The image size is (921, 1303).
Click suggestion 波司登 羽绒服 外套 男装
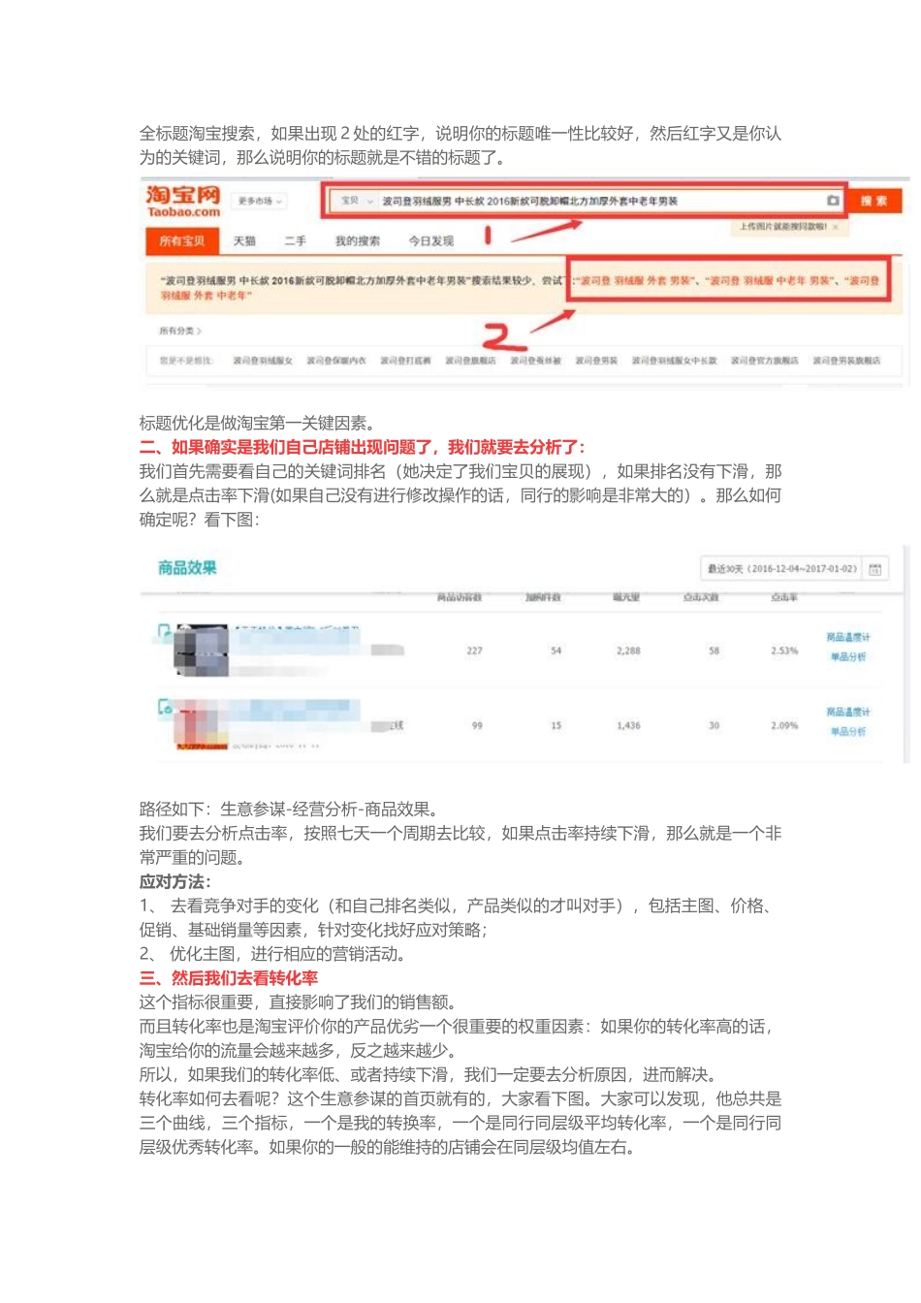pos(634,280)
